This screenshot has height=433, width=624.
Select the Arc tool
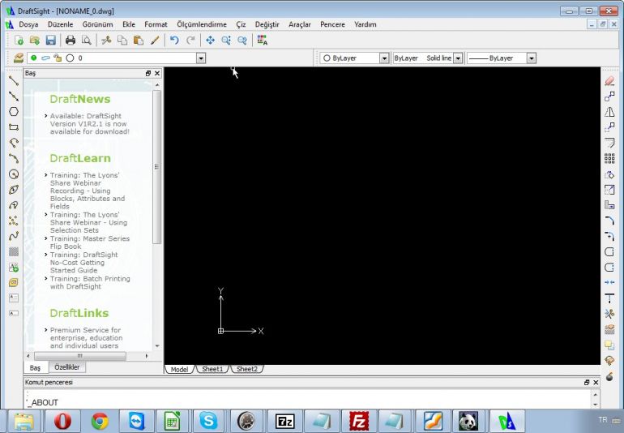[14, 143]
